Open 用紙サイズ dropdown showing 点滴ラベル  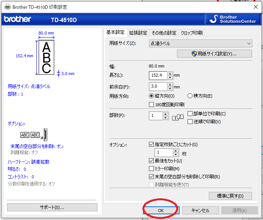click(x=200, y=44)
